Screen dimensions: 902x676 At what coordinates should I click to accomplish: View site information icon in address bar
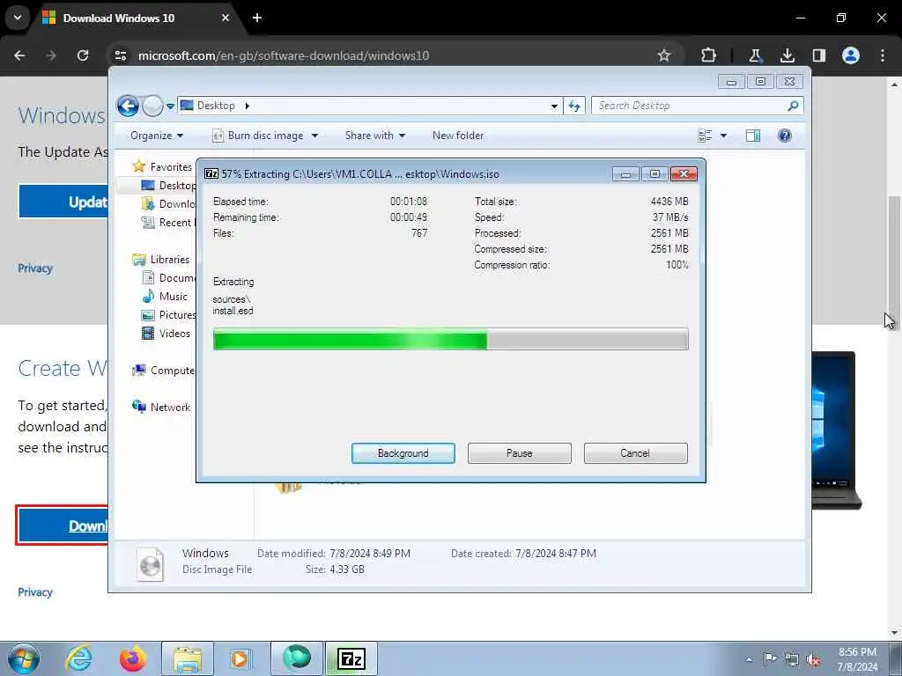(121, 55)
